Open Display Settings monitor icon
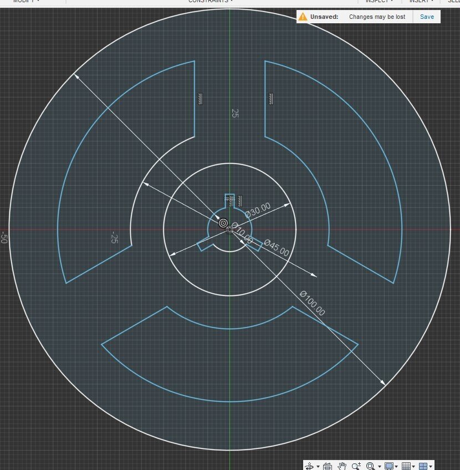The width and height of the screenshot is (460, 470). tap(389, 467)
